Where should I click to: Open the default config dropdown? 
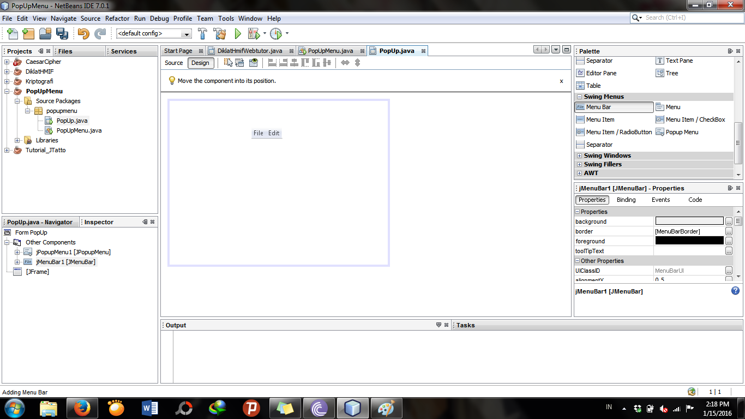click(186, 33)
